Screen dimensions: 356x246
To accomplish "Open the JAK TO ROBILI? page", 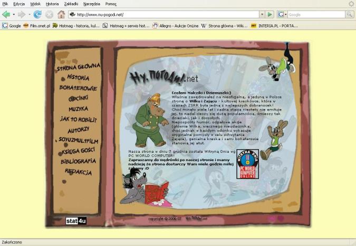I will [x=79, y=119].
